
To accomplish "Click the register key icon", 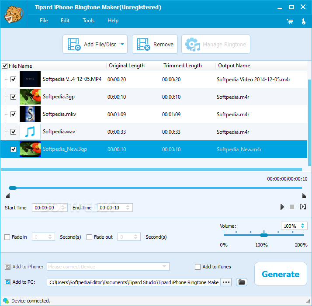I will [x=303, y=21].
